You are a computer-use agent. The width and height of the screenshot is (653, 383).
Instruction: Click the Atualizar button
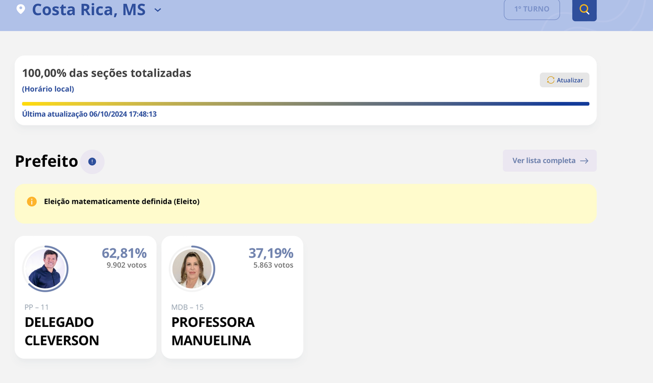click(565, 80)
